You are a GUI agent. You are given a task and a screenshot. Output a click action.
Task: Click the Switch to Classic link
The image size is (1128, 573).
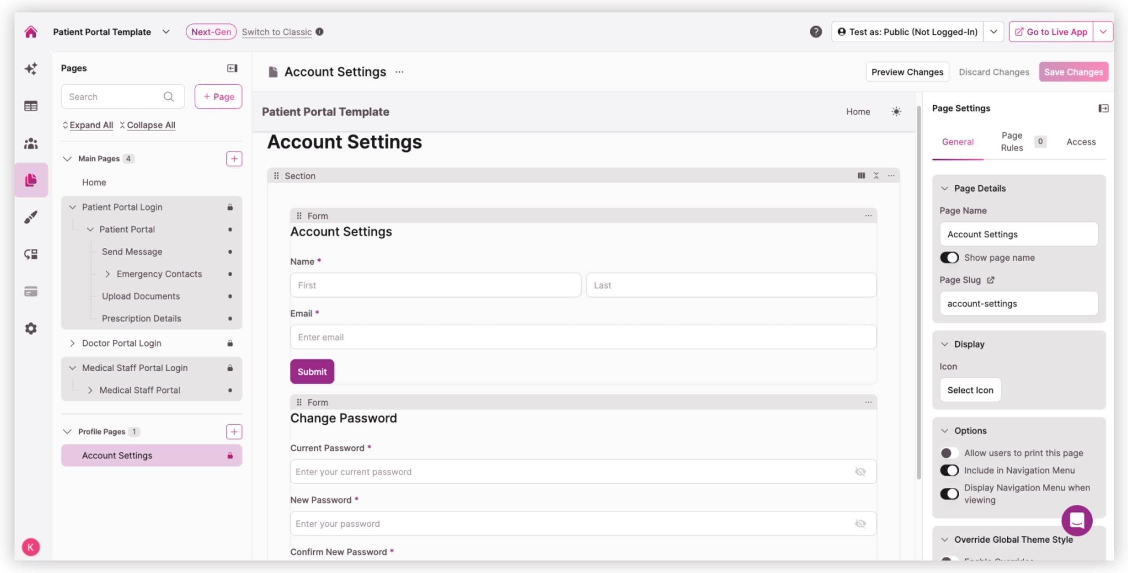[x=276, y=32]
